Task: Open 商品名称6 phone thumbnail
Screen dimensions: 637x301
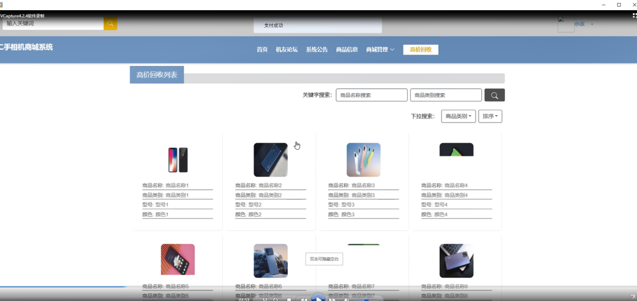Action: [x=271, y=261]
